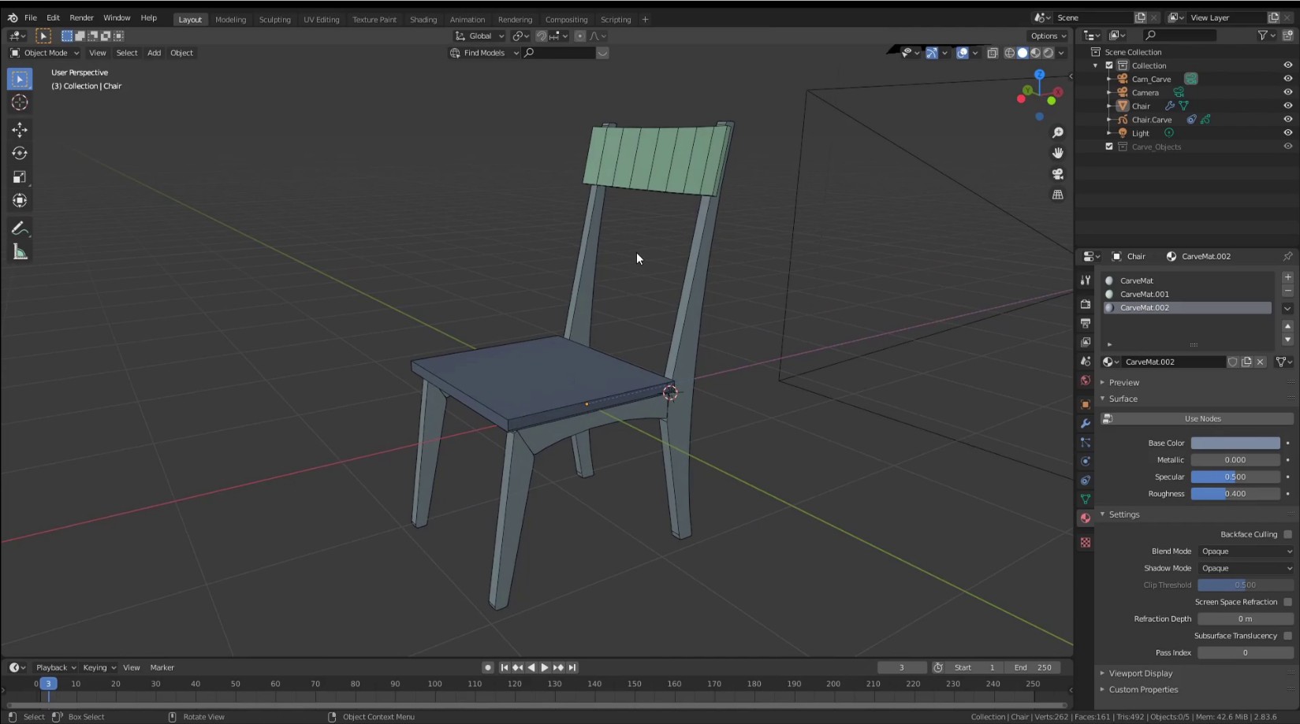This screenshot has width=1300, height=724.
Task: Click the zoom viewport magnifier icon
Action: pos(1058,132)
